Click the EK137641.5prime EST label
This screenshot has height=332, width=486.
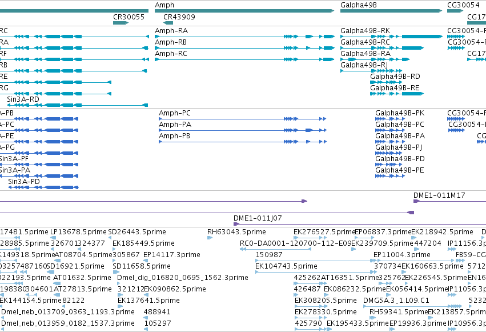pyautogui.click(x=148, y=301)
